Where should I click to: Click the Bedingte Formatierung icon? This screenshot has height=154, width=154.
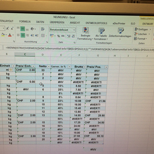pyautogui.click(x=86, y=30)
